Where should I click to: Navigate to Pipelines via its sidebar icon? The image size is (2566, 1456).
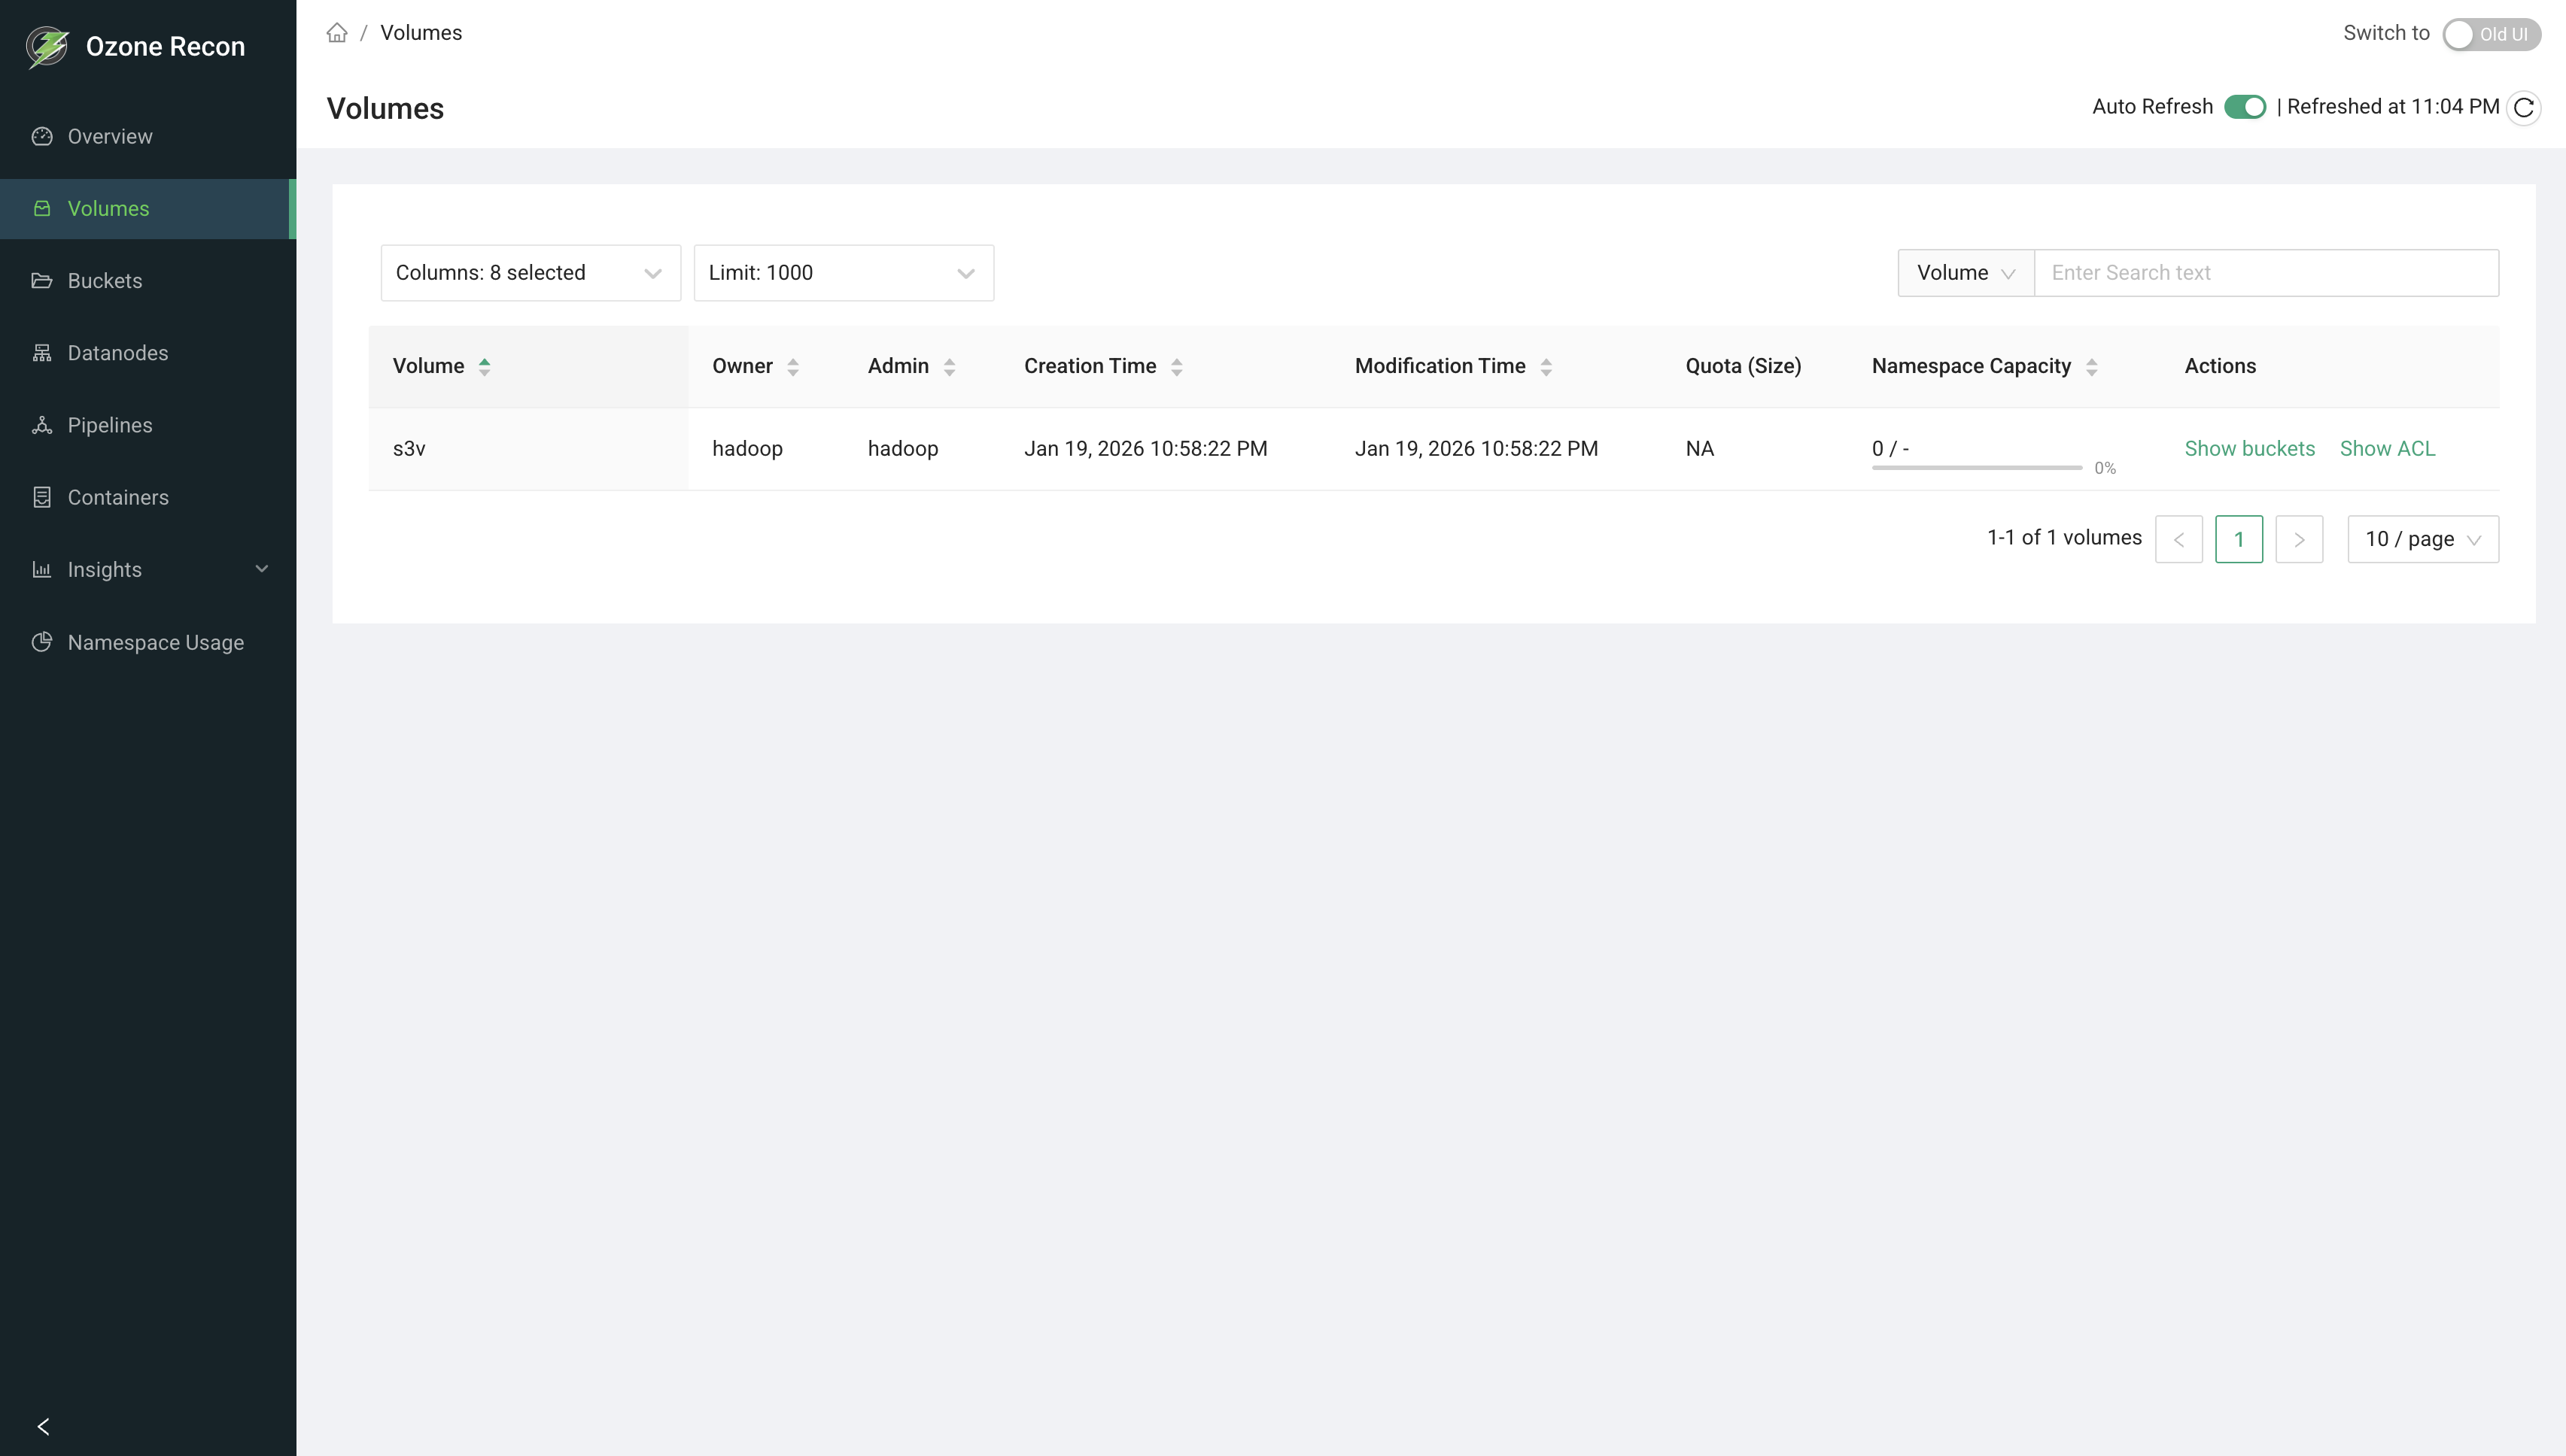click(x=42, y=424)
